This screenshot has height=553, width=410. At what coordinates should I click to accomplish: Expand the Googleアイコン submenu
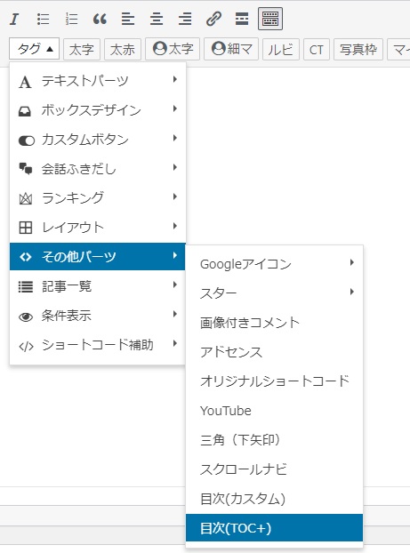pyautogui.click(x=275, y=263)
